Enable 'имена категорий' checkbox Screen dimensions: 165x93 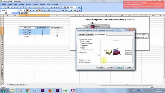[81, 43]
